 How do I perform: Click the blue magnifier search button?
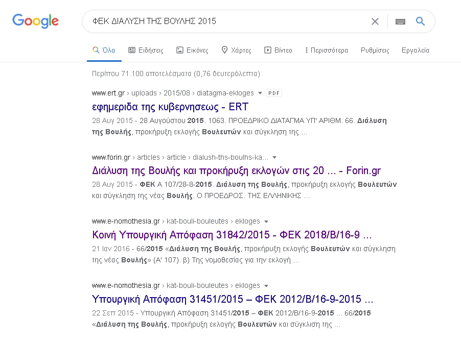point(420,21)
